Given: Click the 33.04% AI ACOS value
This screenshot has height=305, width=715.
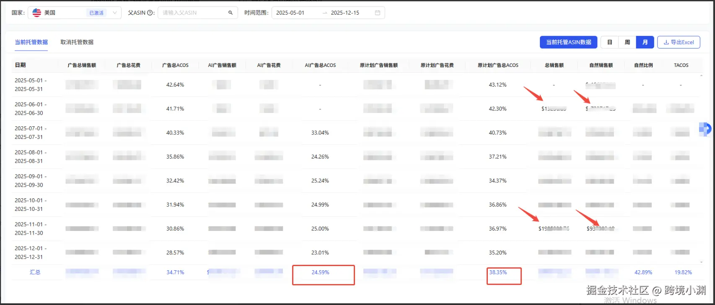Looking at the screenshot, I should [x=320, y=133].
